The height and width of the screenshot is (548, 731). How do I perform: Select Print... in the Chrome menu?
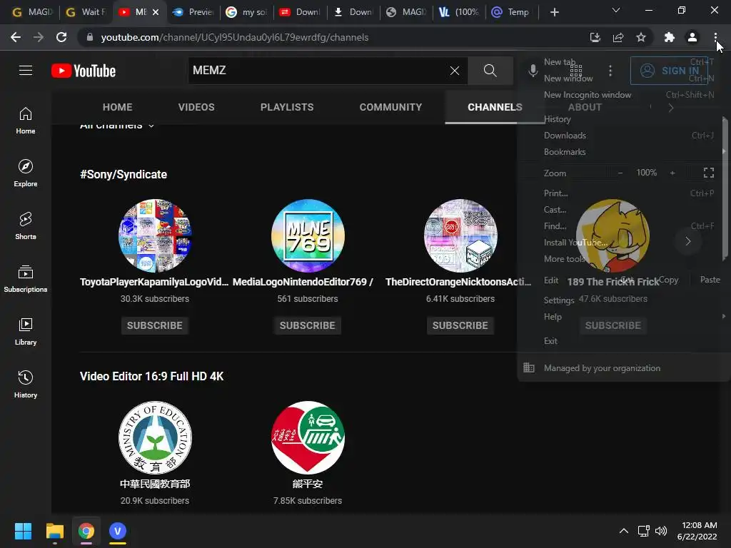555,193
